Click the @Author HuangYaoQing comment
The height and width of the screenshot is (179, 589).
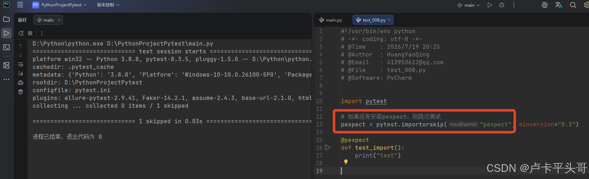click(385, 55)
